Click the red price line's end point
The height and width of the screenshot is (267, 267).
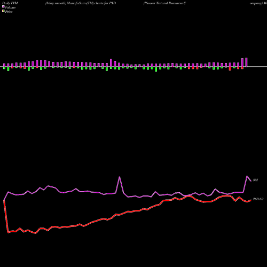pyautogui.click(x=251, y=200)
